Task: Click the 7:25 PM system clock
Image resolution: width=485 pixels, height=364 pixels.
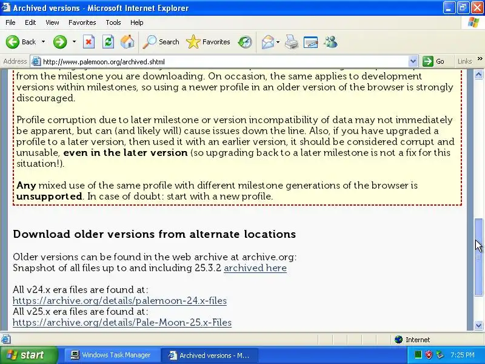Action: tap(463, 355)
